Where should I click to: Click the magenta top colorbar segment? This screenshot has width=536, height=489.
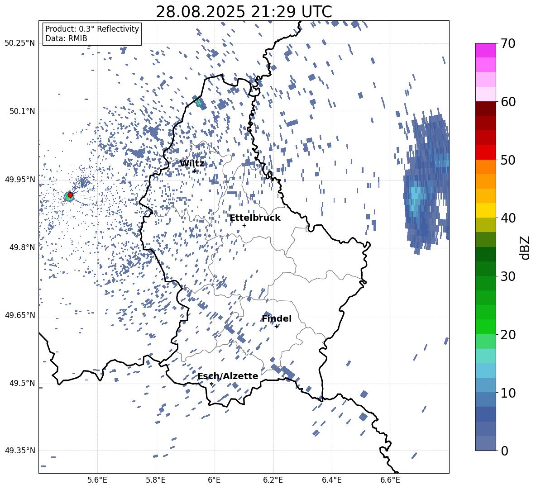(x=486, y=50)
